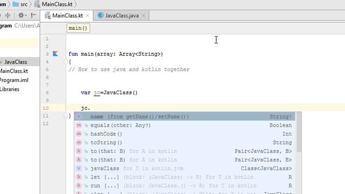
Task: Click the collapse all icon in project toolbar
Action: click(8, 16)
